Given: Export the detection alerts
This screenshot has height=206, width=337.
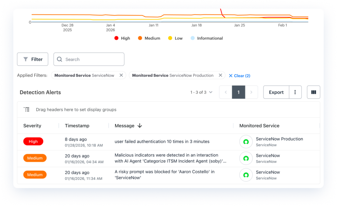Looking at the screenshot, I should 276,92.
